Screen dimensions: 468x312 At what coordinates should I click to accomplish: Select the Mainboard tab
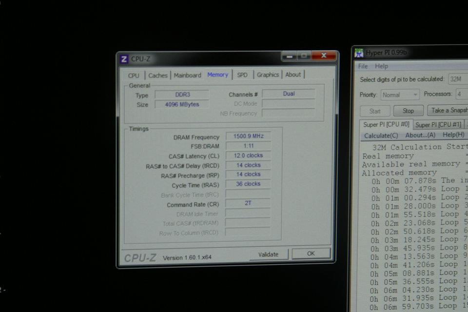(x=187, y=75)
